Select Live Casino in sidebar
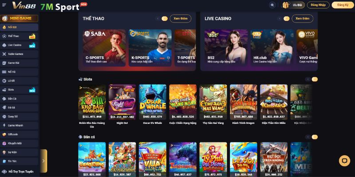355x177 pixels. pyautogui.click(x=19, y=45)
